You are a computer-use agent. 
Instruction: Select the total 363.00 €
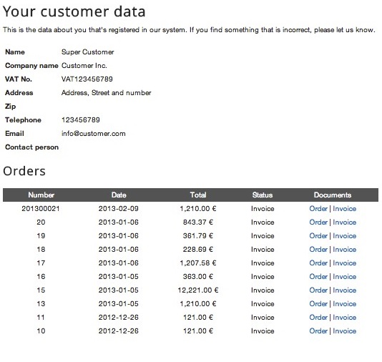[x=198, y=277]
